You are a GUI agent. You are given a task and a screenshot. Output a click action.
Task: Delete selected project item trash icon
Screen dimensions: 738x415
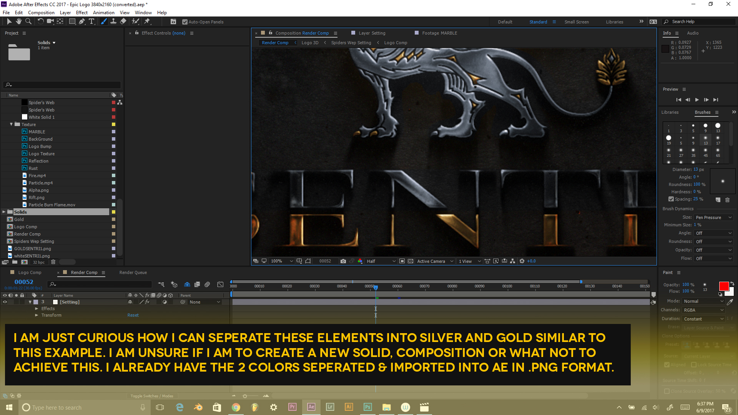pyautogui.click(x=53, y=262)
